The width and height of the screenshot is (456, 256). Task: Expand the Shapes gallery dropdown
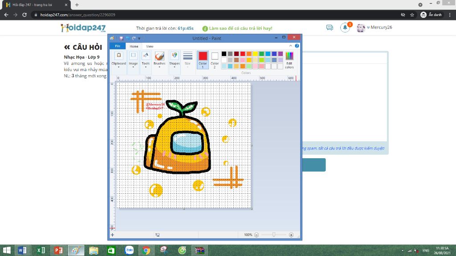175,60
